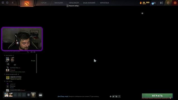Click the chat pop-out icon
Image resolution: width=178 pixels, height=100 pixels.
[116, 96]
